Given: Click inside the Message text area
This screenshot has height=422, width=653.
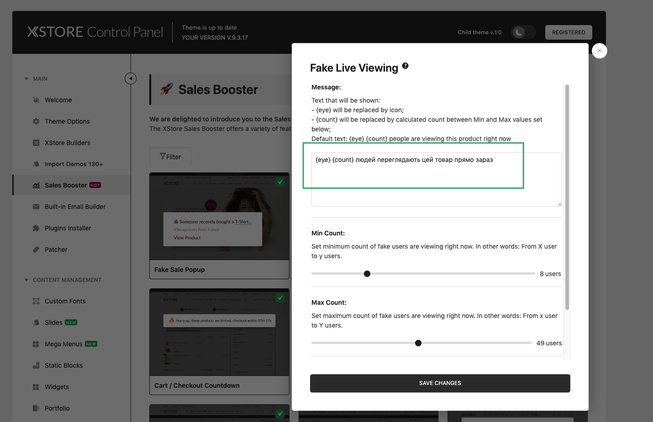Looking at the screenshot, I should coord(437,179).
